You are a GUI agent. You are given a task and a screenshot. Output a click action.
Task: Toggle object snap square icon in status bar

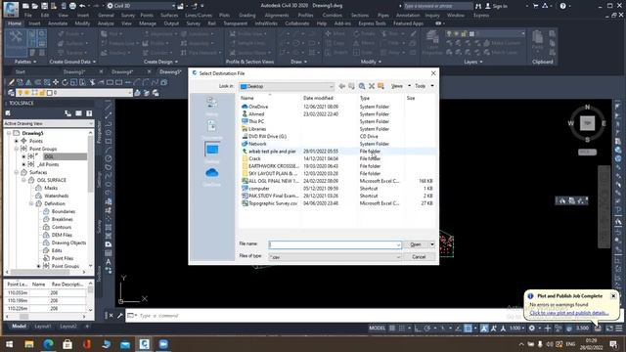tap(468, 329)
